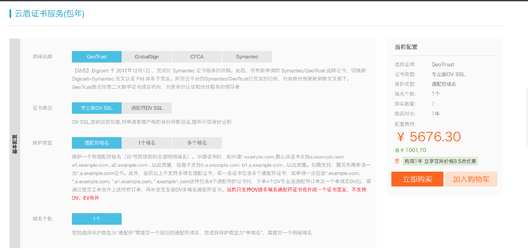Select the GeoTrust brand option

[x=97, y=57]
